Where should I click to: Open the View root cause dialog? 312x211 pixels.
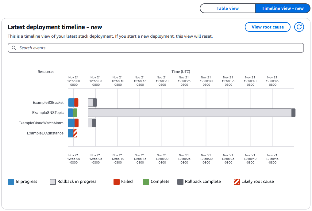[267, 27]
